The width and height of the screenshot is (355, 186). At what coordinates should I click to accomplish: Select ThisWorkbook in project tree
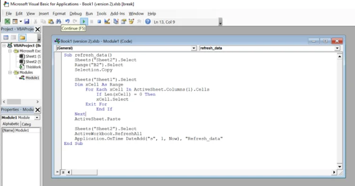click(x=30, y=67)
